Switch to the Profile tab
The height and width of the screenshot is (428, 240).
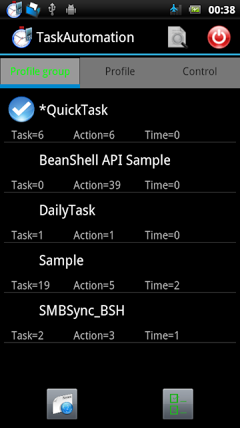pos(120,72)
